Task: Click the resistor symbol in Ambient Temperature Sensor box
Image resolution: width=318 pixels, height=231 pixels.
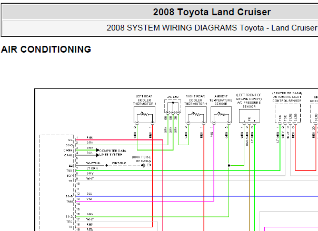Action: (221, 114)
